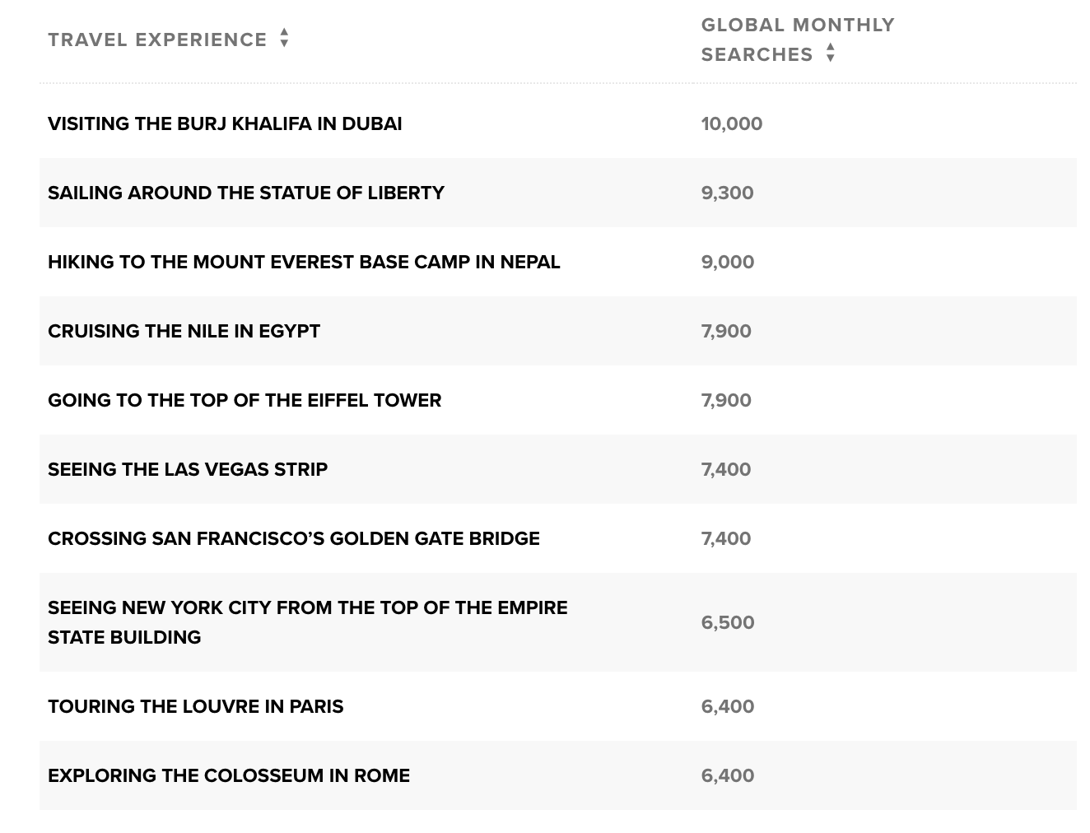The height and width of the screenshot is (833, 1090).
Task: Select Going to Top of Eiffel Tower row
Action: click(x=557, y=400)
